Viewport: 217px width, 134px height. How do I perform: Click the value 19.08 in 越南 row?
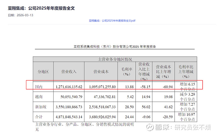point(168,97)
